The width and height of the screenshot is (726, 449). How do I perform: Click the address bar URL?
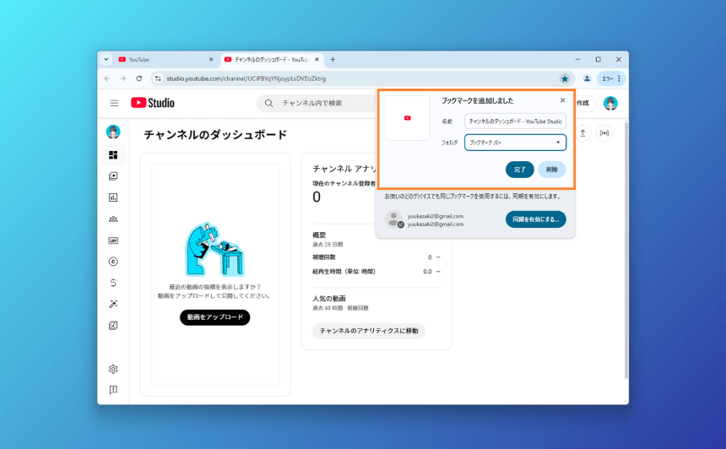[x=247, y=78]
